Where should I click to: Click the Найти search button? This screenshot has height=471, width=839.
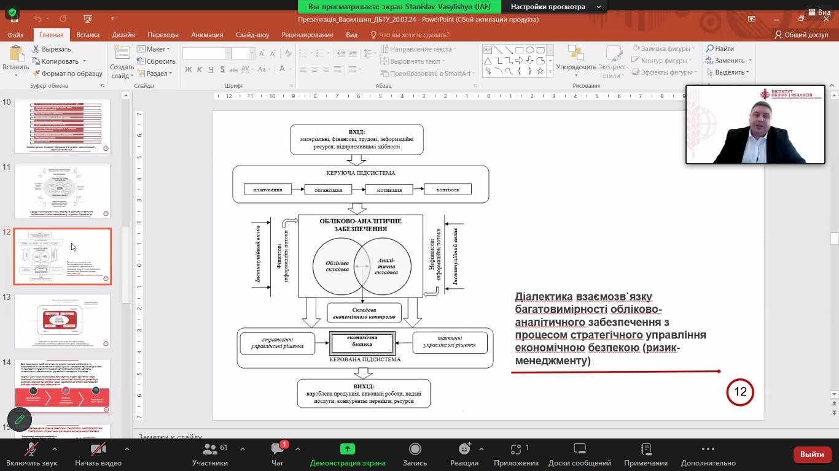pyautogui.click(x=720, y=48)
